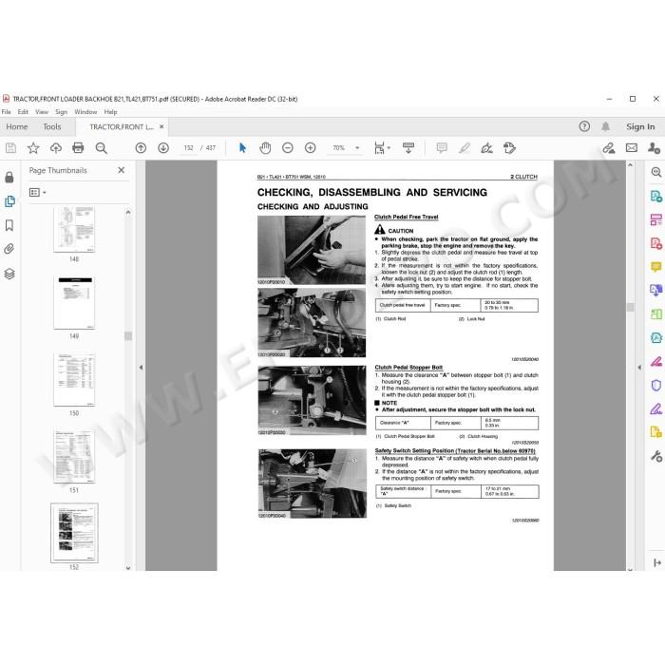The height and width of the screenshot is (665, 665).
Task: Open Protect shield tool in right pane
Action: pyautogui.click(x=656, y=386)
